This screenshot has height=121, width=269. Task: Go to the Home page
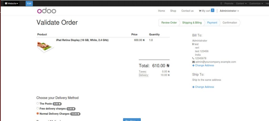[162, 11]
